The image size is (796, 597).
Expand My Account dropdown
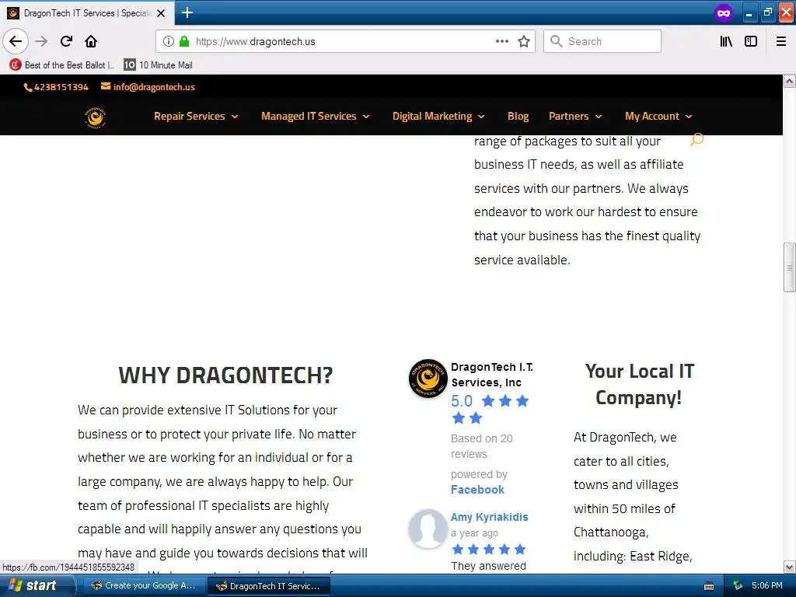tap(658, 117)
